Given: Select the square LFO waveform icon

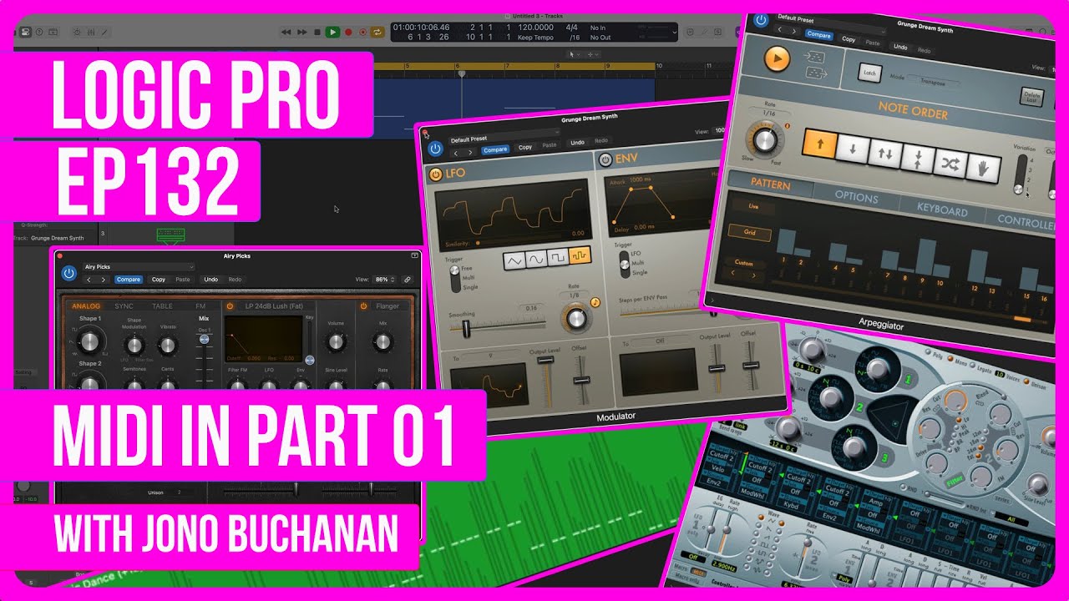Looking at the screenshot, I should coord(558,256).
